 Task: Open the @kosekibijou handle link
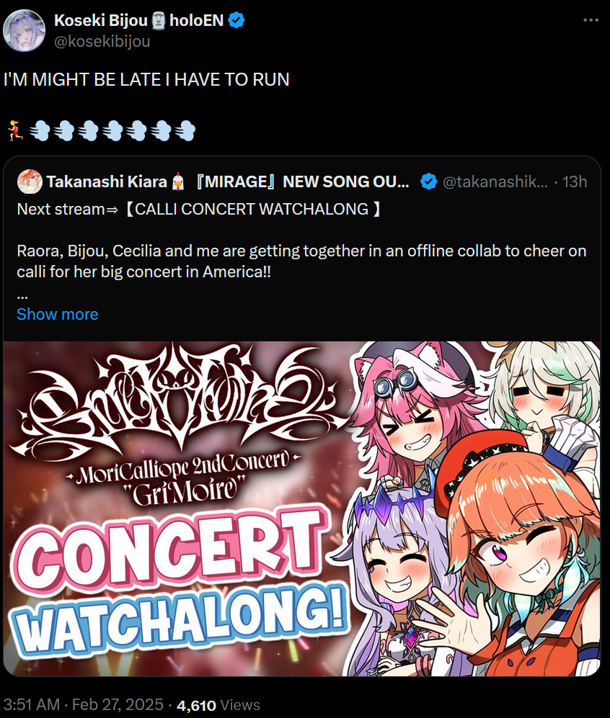102,41
